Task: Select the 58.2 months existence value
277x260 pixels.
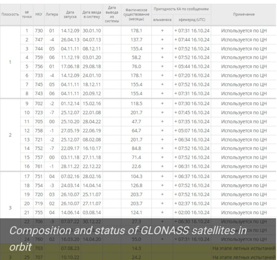Action: click(x=135, y=57)
